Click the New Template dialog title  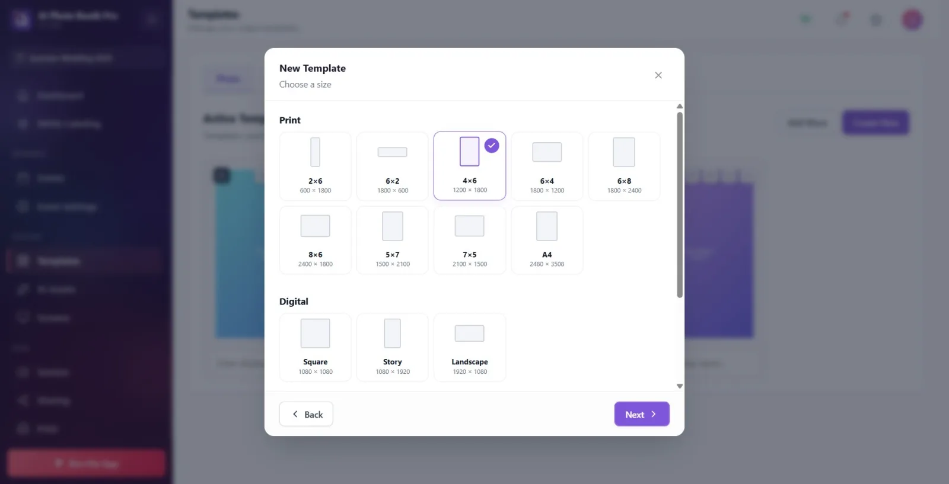point(313,68)
